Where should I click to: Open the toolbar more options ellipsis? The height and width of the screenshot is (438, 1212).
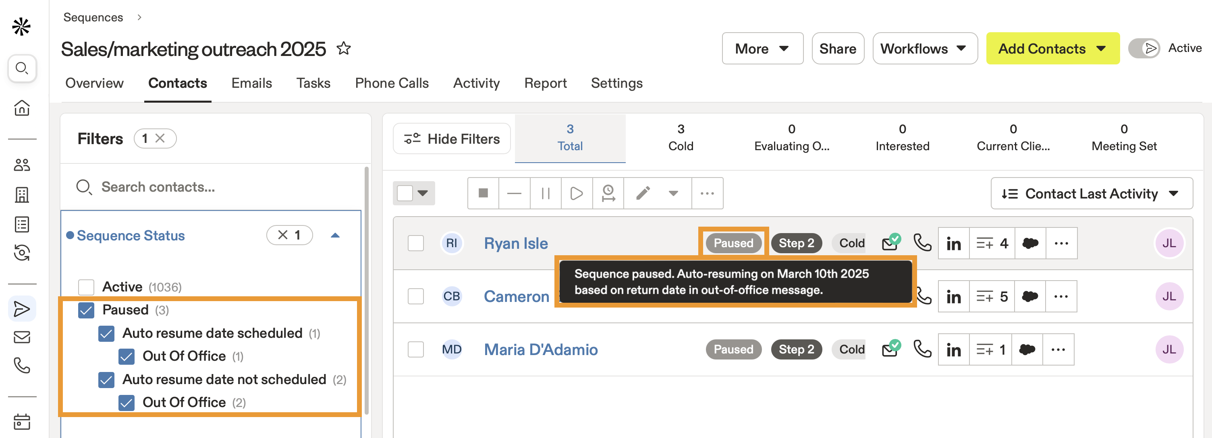[x=707, y=193]
